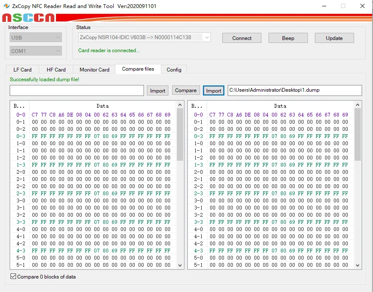Open the Monitor Card tab

pos(94,70)
